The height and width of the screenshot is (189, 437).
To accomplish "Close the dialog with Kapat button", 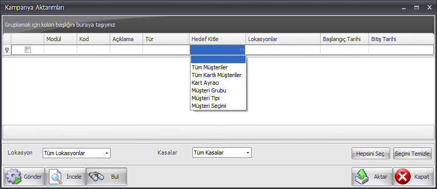I will (413, 177).
